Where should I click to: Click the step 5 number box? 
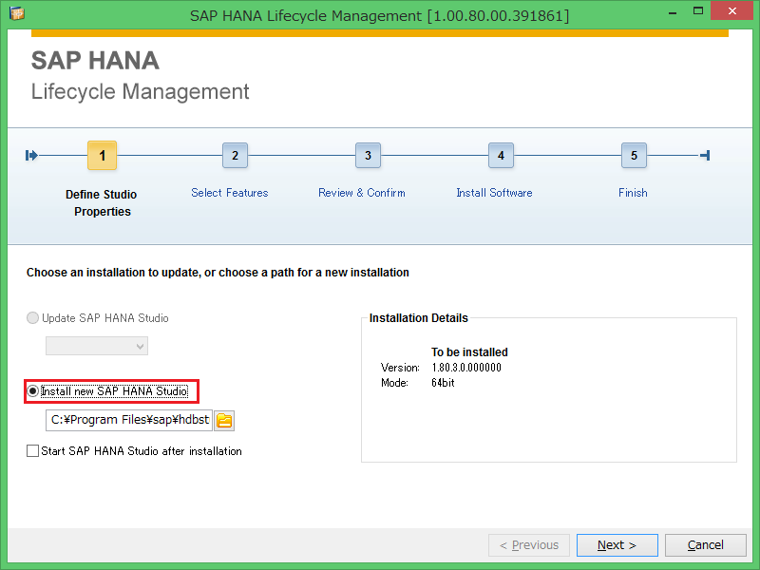(634, 156)
